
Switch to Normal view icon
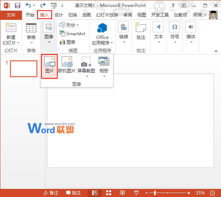click(95, 193)
